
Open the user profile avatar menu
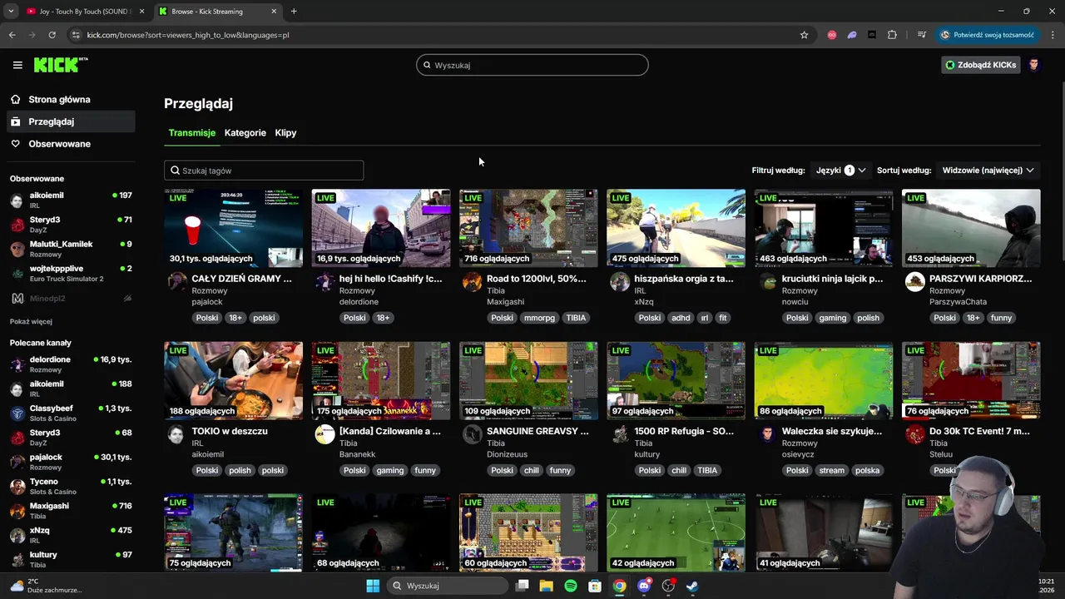click(x=1034, y=65)
